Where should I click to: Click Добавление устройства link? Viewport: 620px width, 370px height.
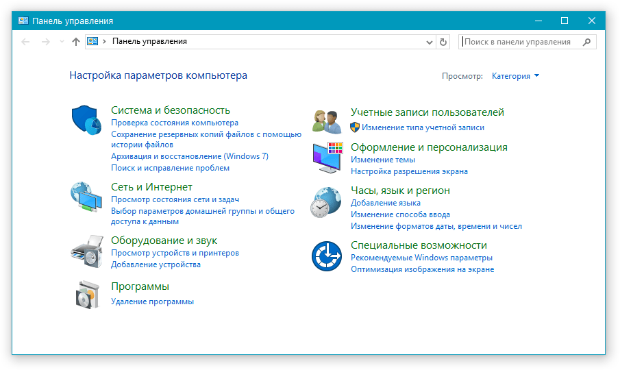(156, 264)
